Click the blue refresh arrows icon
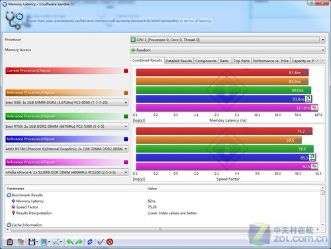Screen dimensions: 331x249 click(90, 242)
